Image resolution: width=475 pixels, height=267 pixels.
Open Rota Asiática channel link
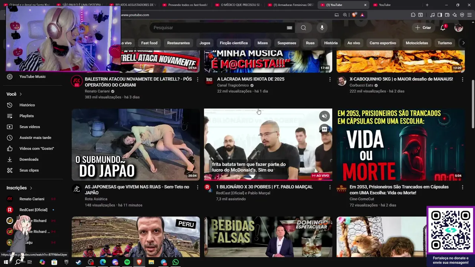(x=96, y=199)
